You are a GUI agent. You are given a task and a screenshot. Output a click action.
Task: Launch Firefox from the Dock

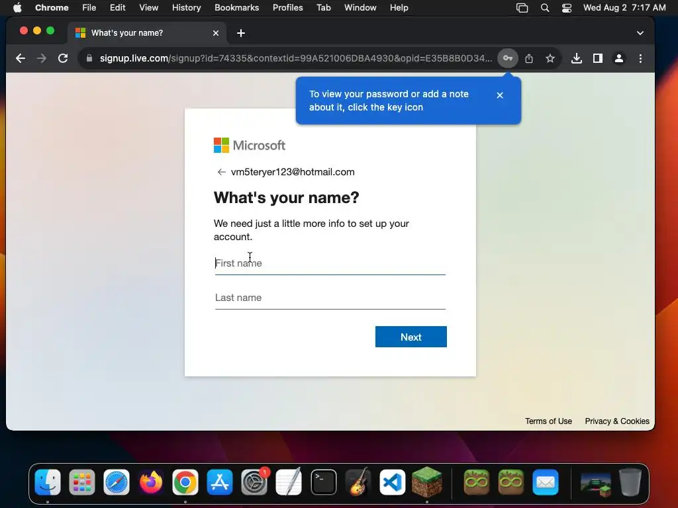(151, 482)
